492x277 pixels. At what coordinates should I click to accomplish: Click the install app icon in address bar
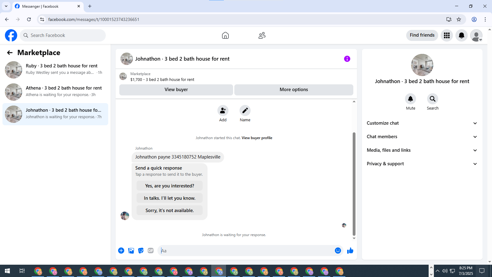click(449, 19)
